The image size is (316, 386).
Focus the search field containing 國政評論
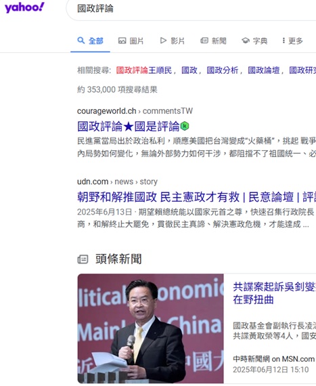(191, 9)
